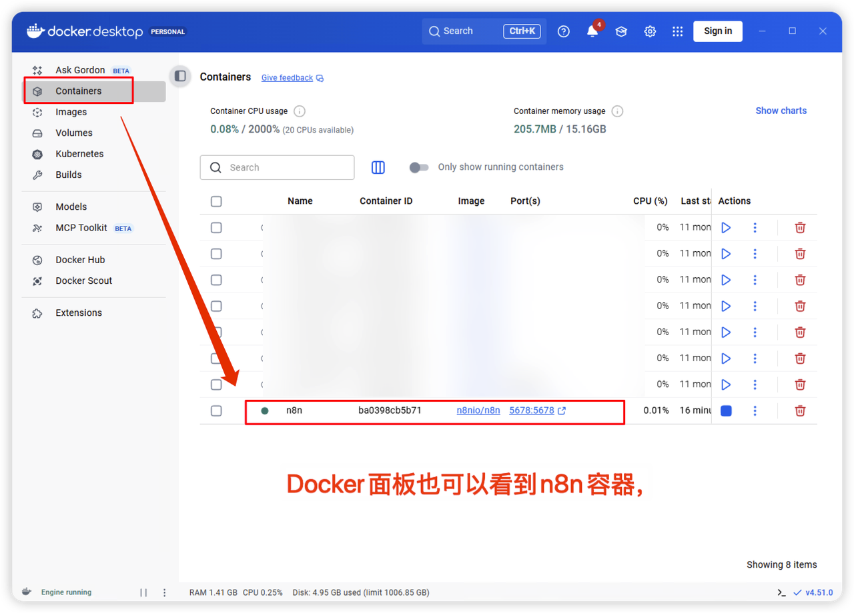Open the help question-mark icon
The height and width of the screenshot is (613, 854).
pyautogui.click(x=564, y=31)
